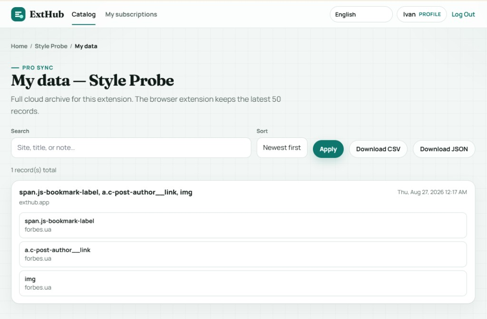Open the Newest first sort dropdown
Screen dimensions: 487x319
(282, 147)
